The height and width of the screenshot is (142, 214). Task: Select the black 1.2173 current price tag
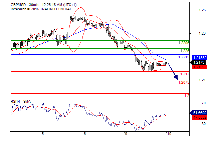tap(198, 62)
